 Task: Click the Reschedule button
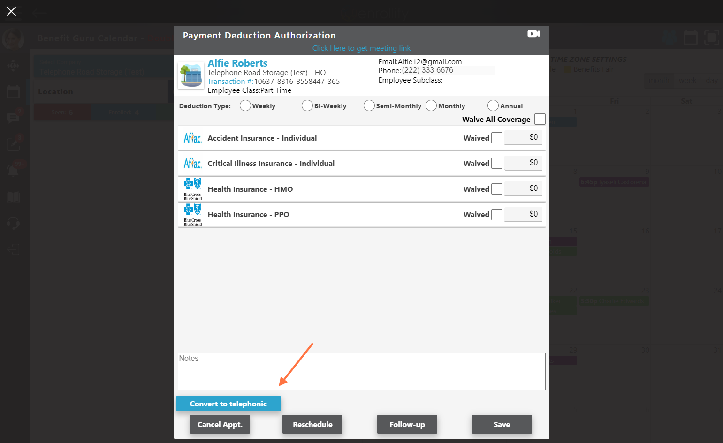[312, 424]
